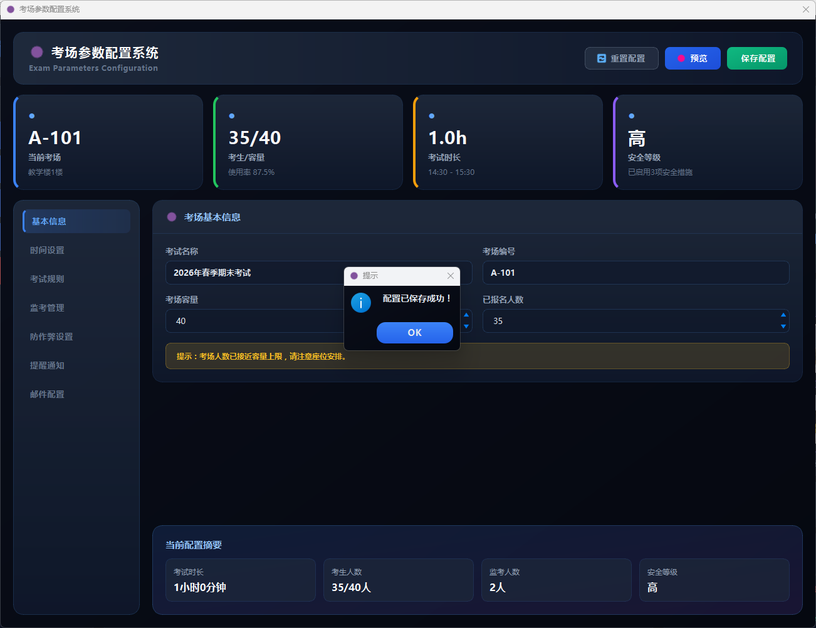Close the 提示 dialog with X
Image resolution: width=816 pixels, height=628 pixels.
pyautogui.click(x=450, y=276)
